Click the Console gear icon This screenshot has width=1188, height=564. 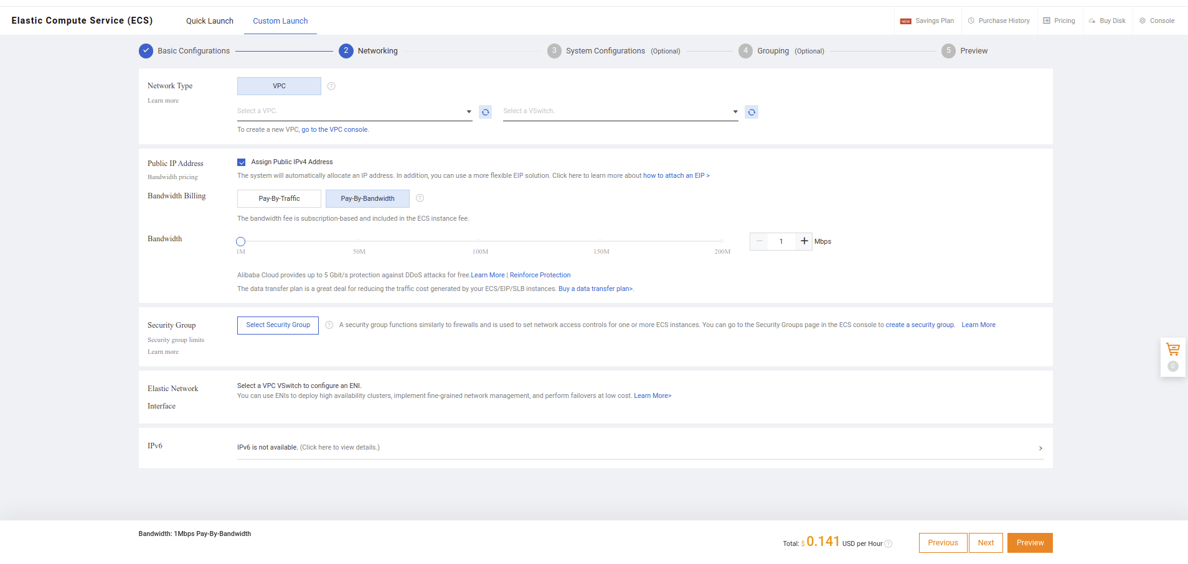coord(1143,21)
